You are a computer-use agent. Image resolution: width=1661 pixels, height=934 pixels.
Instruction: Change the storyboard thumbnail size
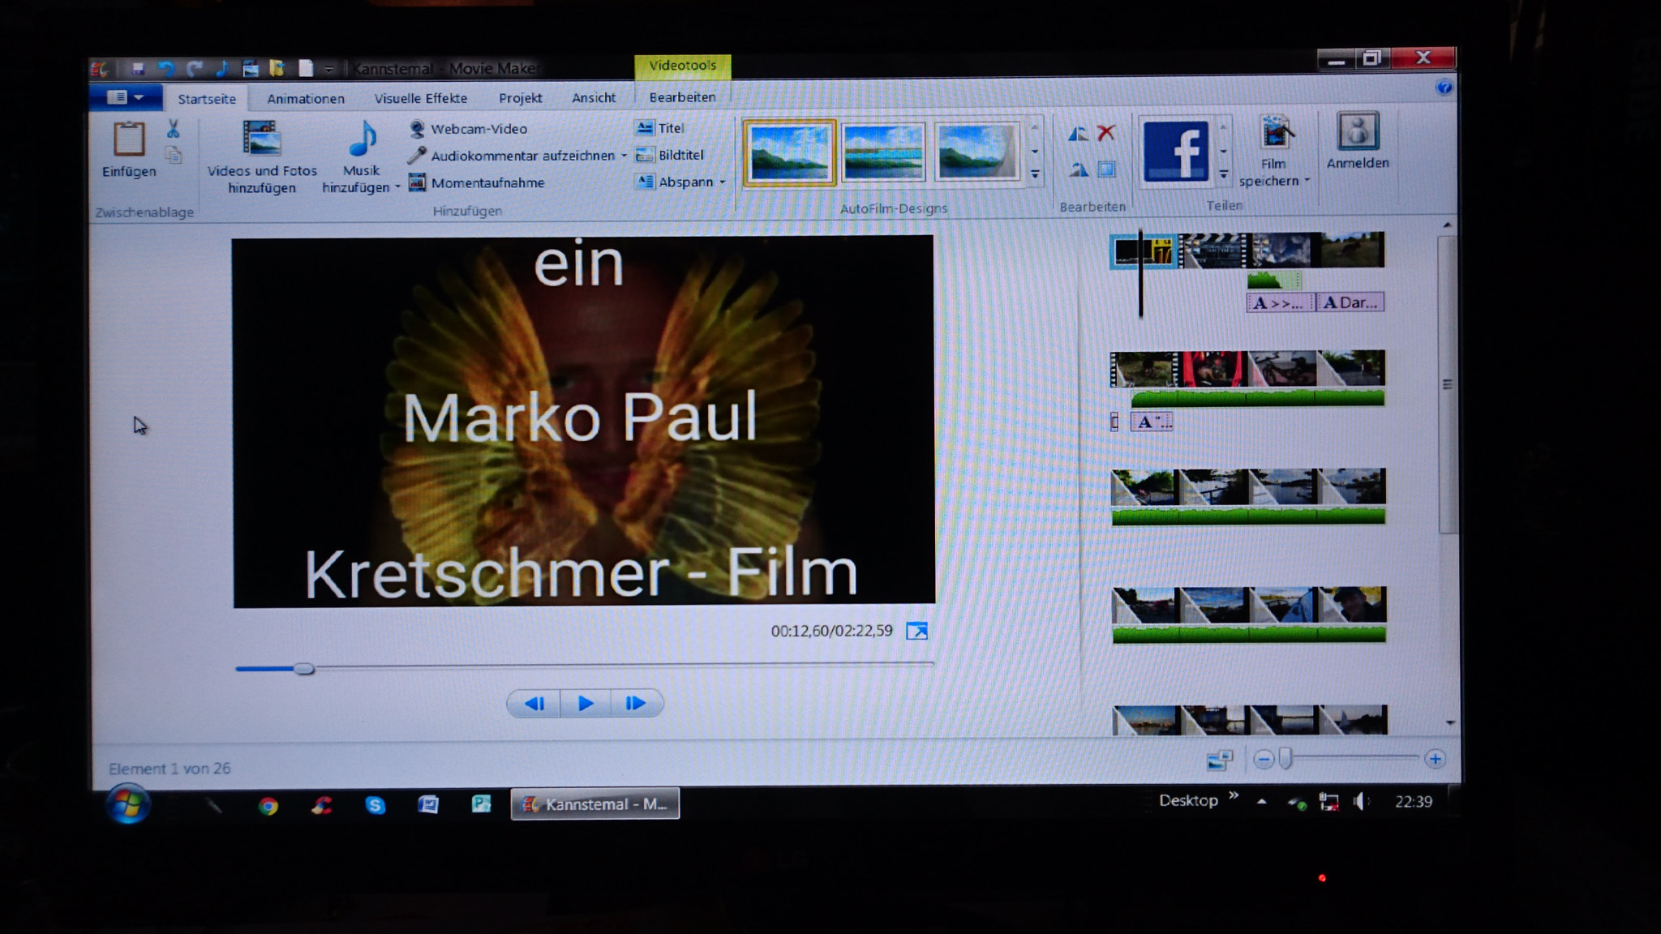click(x=1219, y=760)
